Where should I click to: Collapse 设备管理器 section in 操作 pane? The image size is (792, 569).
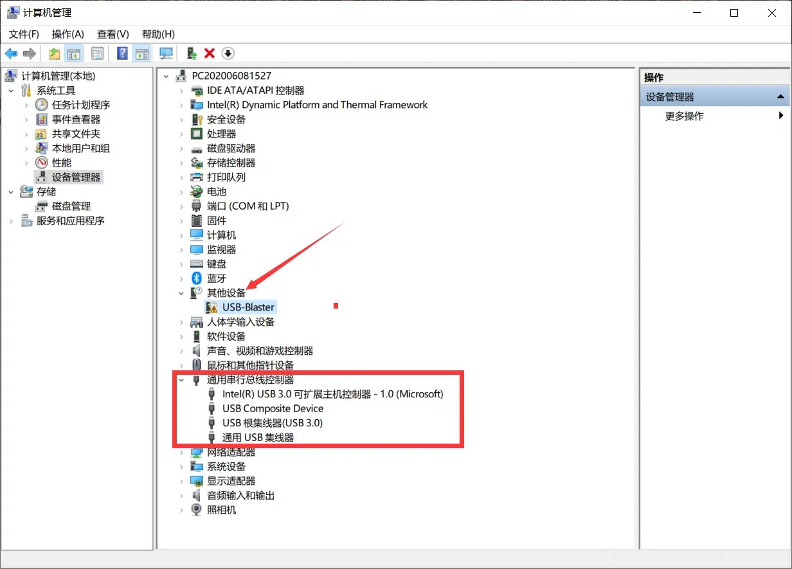(x=780, y=97)
